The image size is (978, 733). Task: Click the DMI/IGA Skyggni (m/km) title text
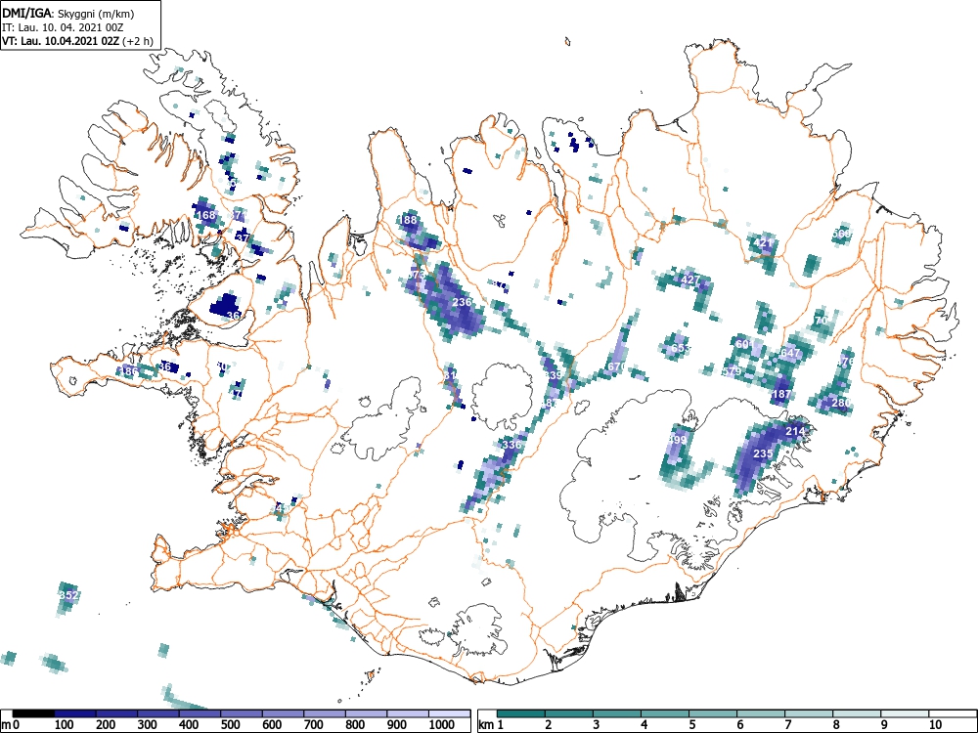68,14
